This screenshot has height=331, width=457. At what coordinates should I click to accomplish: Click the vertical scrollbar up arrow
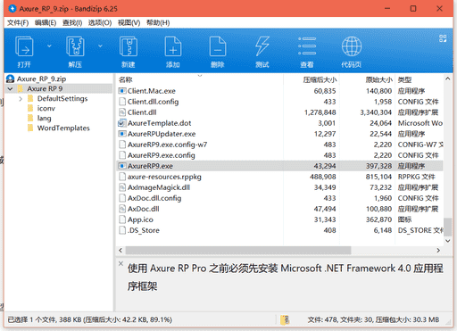coord(447,79)
